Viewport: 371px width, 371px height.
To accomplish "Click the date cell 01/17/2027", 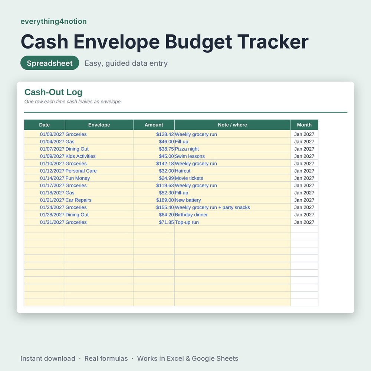I will click(x=45, y=185).
